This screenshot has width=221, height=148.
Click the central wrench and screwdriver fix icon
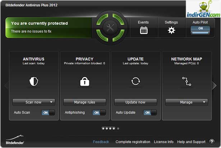click(110, 28)
